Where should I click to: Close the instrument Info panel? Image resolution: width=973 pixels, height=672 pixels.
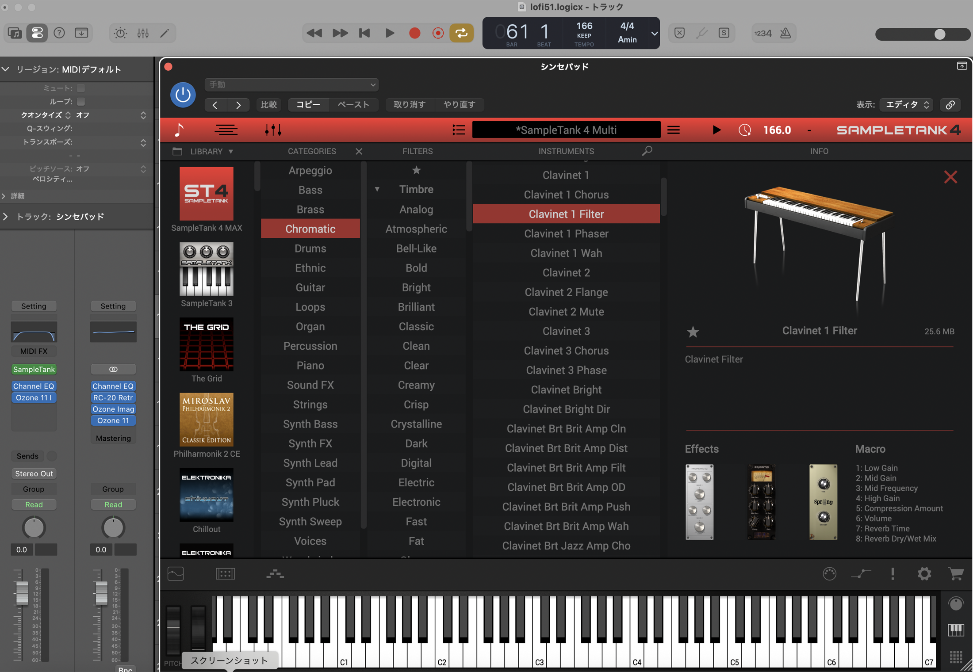[950, 177]
